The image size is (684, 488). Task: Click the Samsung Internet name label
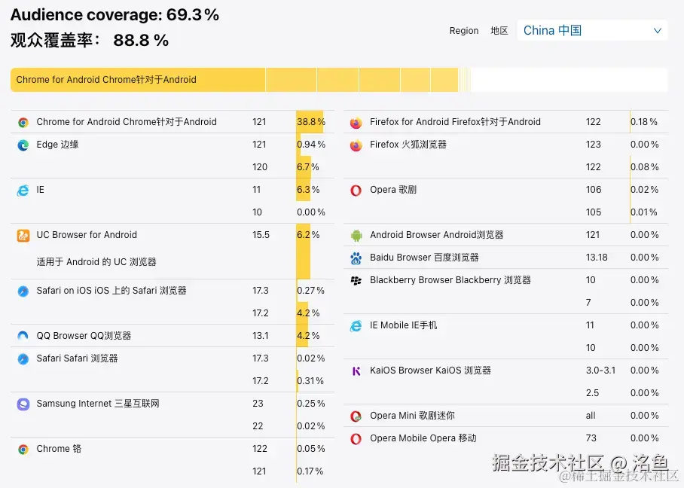coord(98,404)
